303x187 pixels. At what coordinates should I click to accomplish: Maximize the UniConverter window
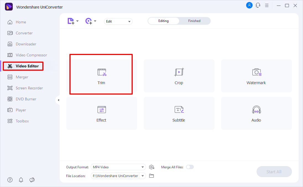click(x=287, y=5)
